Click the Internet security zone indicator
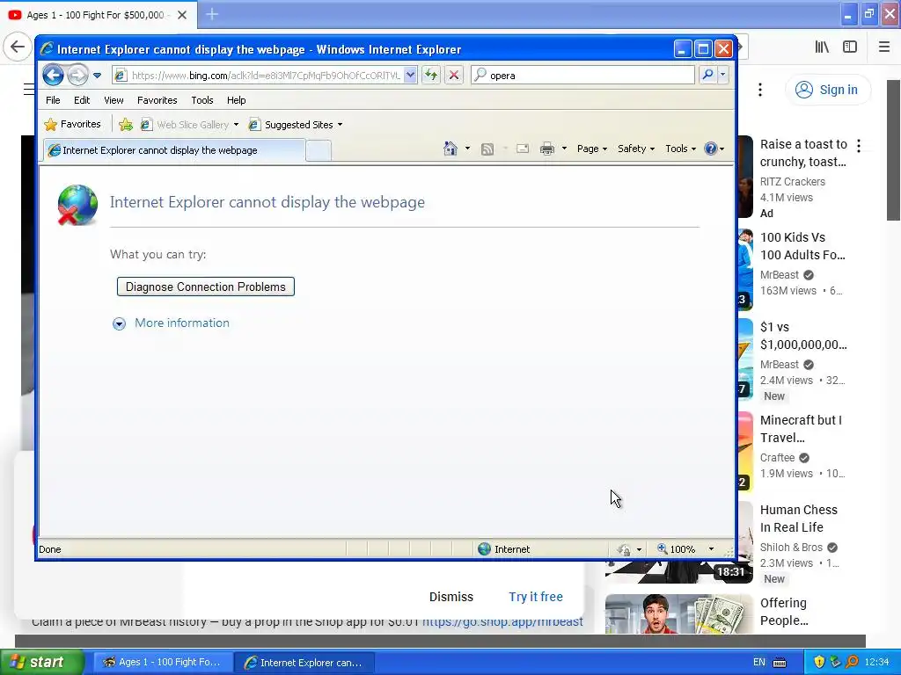 [x=504, y=549]
